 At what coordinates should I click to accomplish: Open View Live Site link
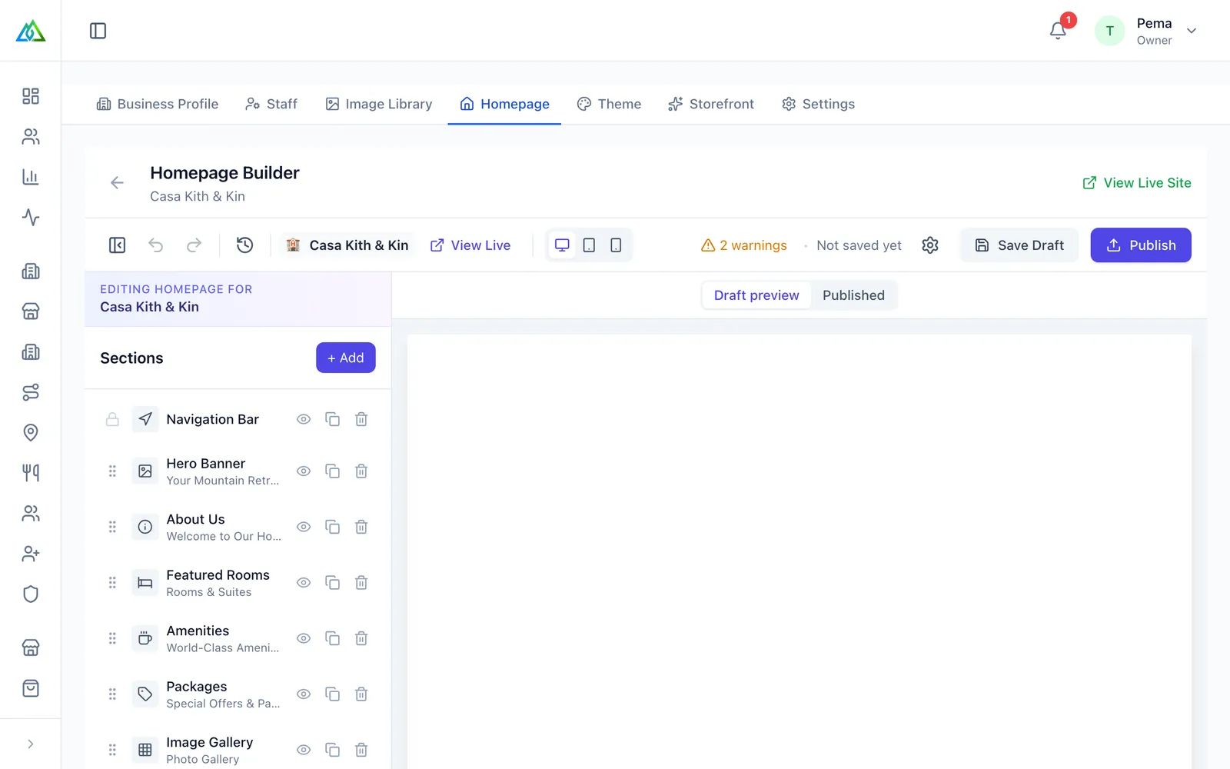pyautogui.click(x=1137, y=183)
